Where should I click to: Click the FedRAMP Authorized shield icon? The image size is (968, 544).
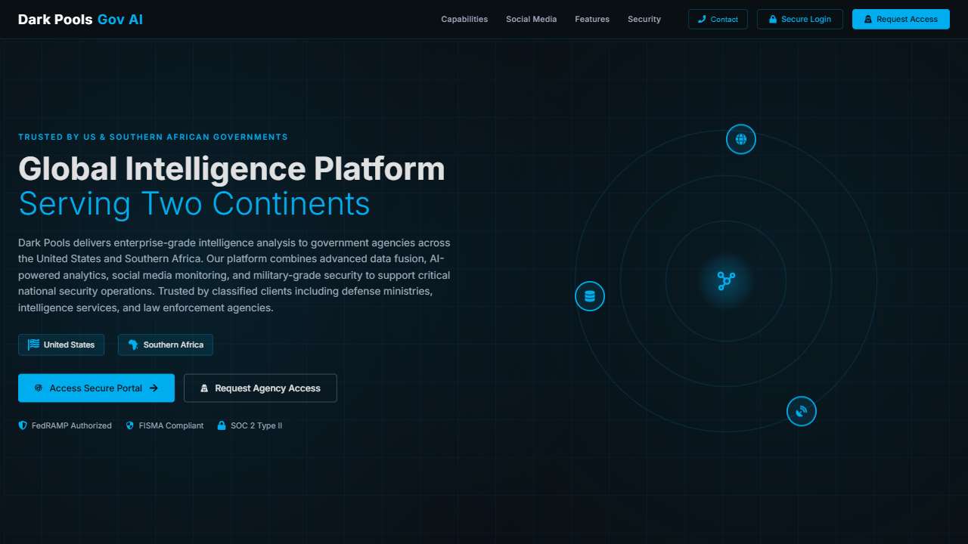(23, 425)
